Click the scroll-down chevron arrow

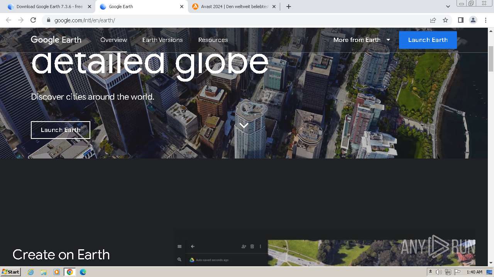tap(244, 125)
